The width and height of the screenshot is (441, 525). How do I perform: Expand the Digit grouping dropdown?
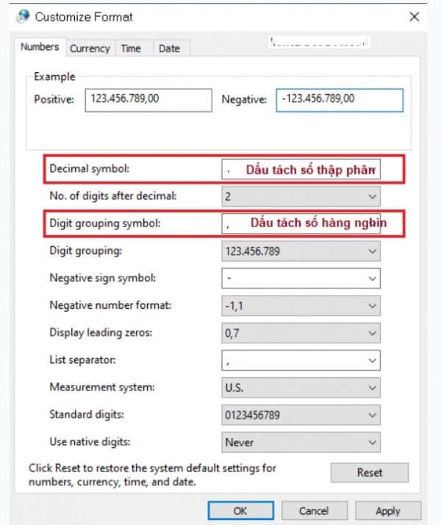click(301, 251)
